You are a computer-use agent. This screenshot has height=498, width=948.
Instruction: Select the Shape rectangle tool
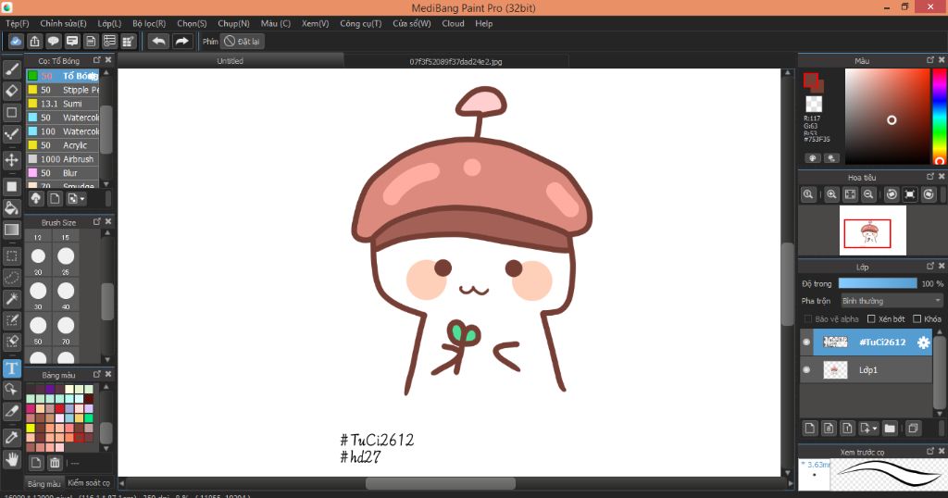tap(11, 112)
